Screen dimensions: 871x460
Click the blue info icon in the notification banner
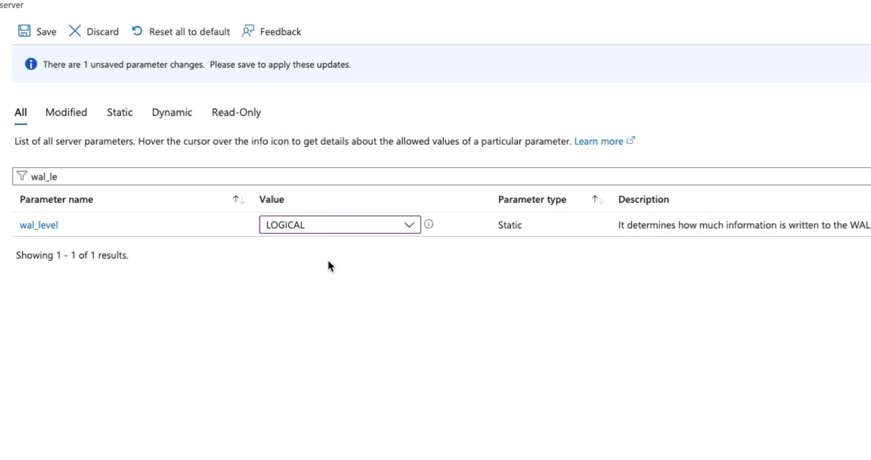pyautogui.click(x=31, y=64)
